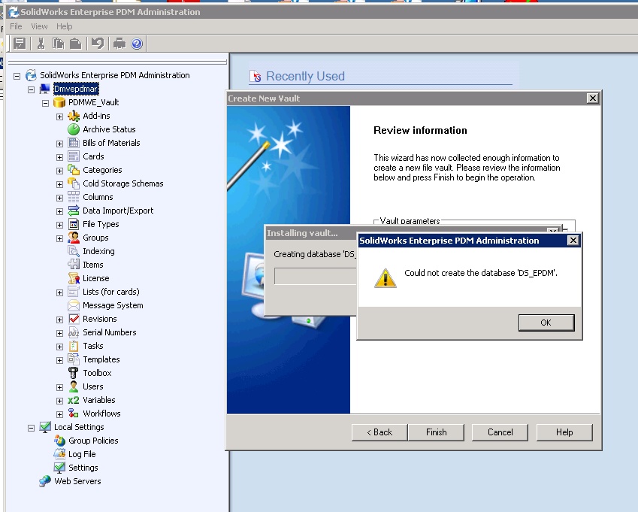The height and width of the screenshot is (512, 638).
Task: Expand the Serial Numbers node
Action: tap(59, 333)
